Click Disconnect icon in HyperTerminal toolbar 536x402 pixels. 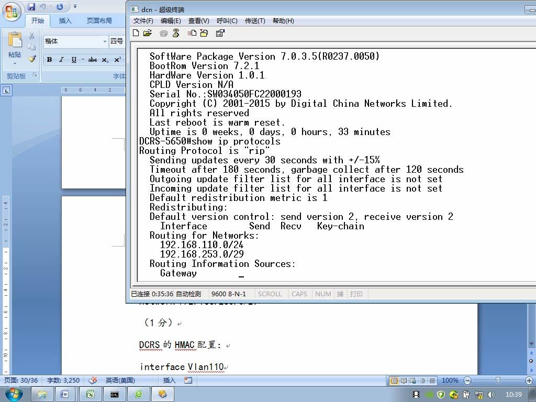[x=176, y=33]
